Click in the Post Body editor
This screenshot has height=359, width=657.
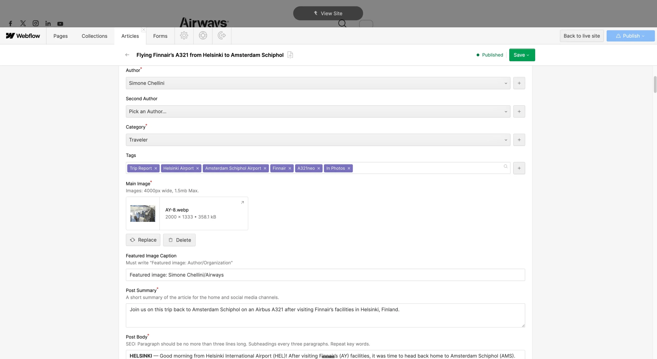[325, 355]
